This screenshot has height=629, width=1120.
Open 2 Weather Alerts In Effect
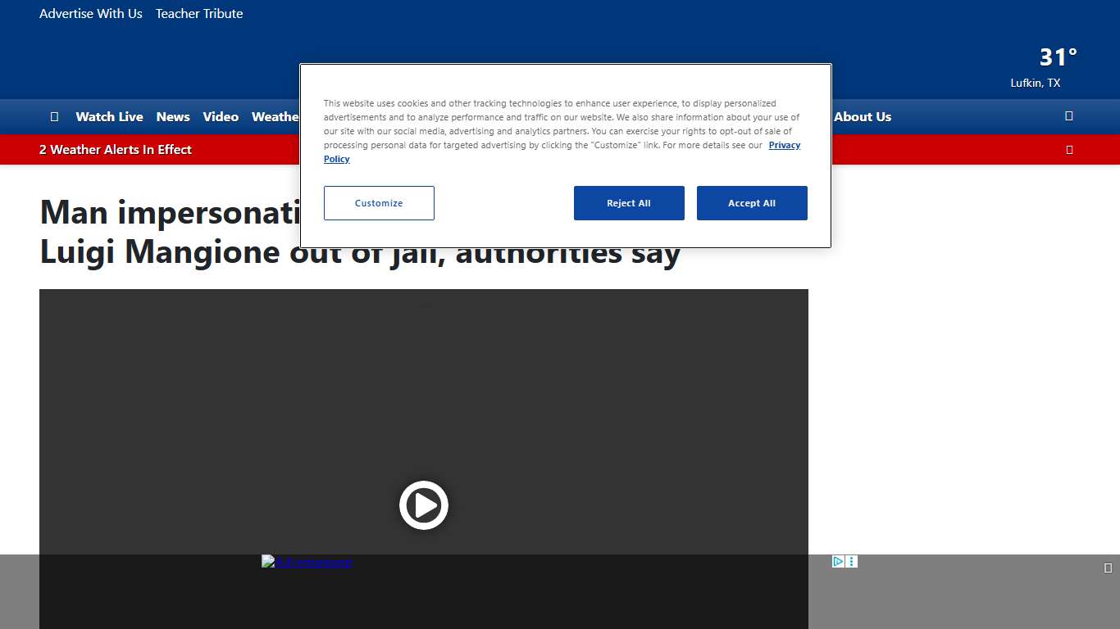pyautogui.click(x=116, y=150)
